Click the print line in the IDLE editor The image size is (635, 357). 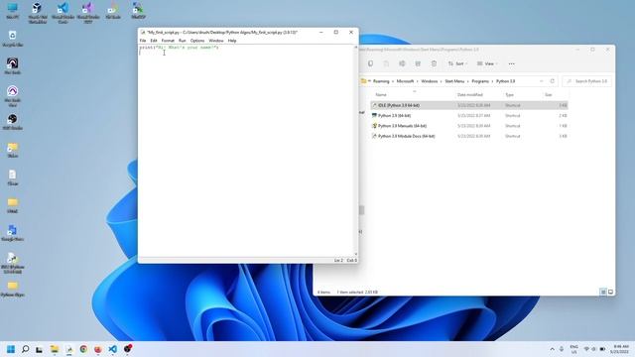(179, 48)
